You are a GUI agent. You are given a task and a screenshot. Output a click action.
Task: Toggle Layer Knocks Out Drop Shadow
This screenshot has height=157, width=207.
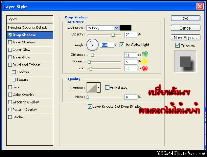tap(90, 106)
